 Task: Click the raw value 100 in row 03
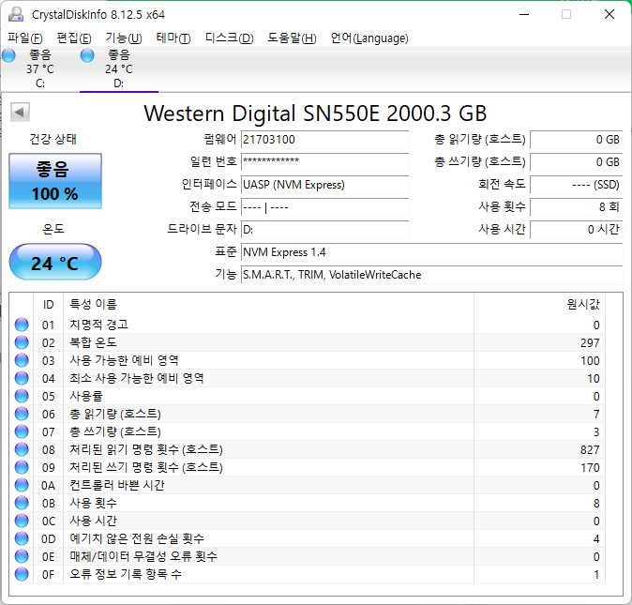pyautogui.click(x=590, y=361)
